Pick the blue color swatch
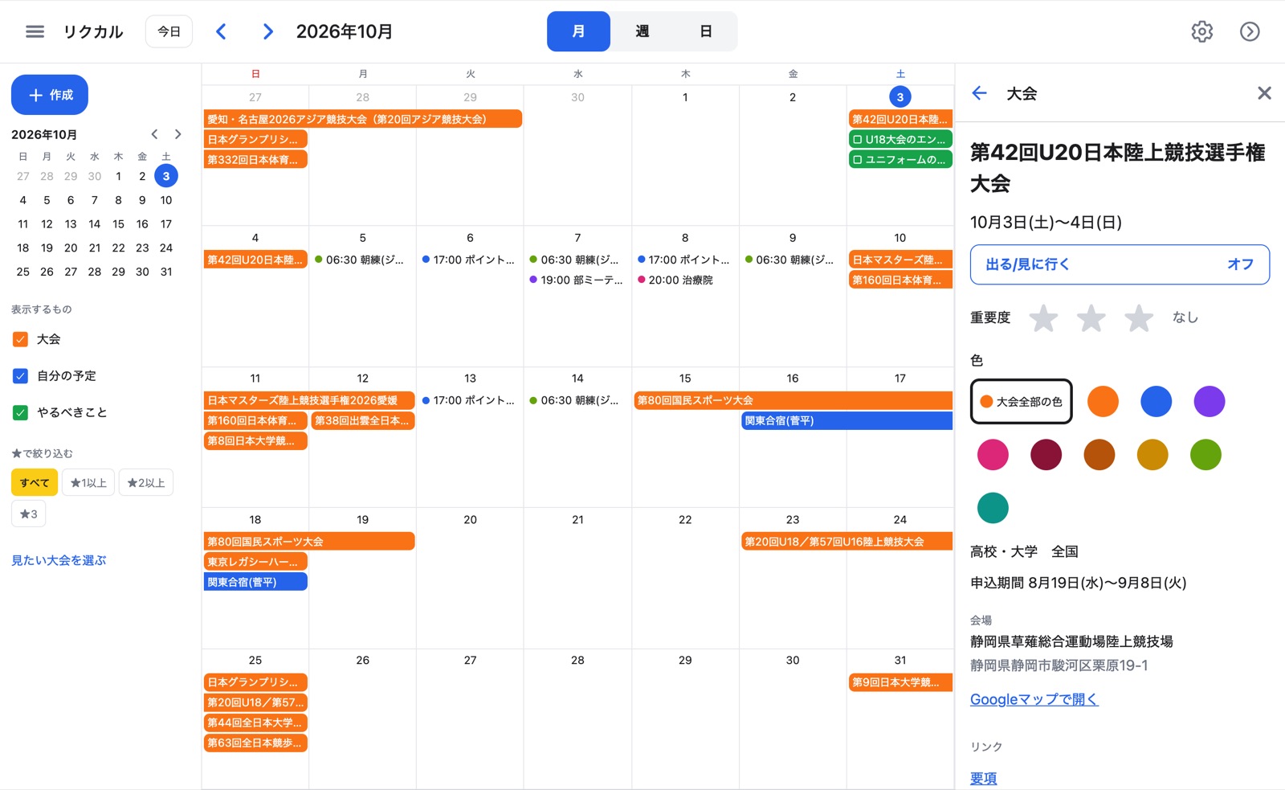Image resolution: width=1285 pixels, height=790 pixels. (x=1156, y=401)
